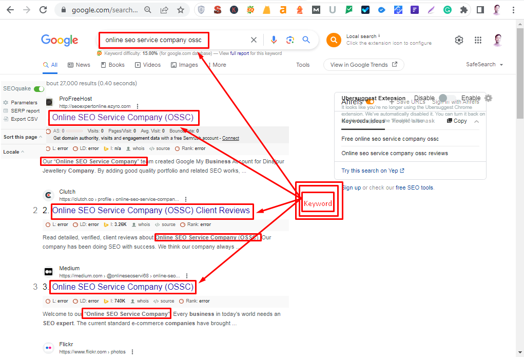
Task: Collapse the Locale section
Action: [x=14, y=152]
